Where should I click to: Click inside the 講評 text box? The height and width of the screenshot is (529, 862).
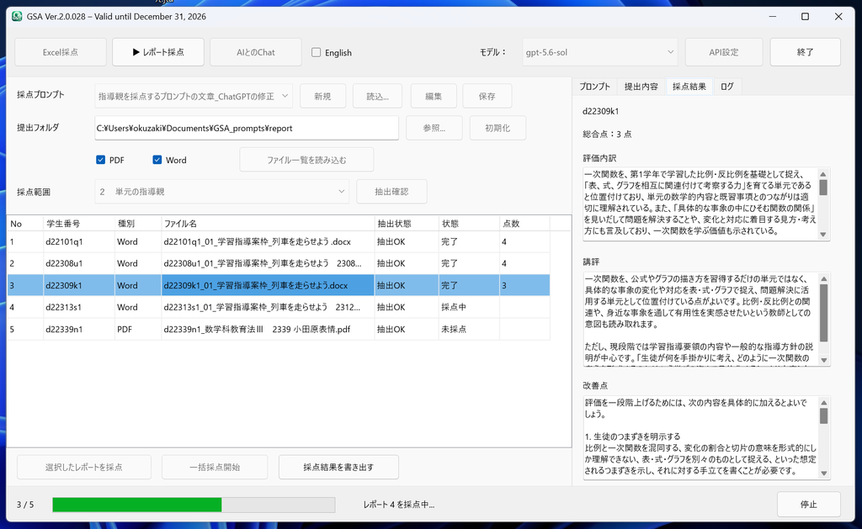click(x=700, y=319)
